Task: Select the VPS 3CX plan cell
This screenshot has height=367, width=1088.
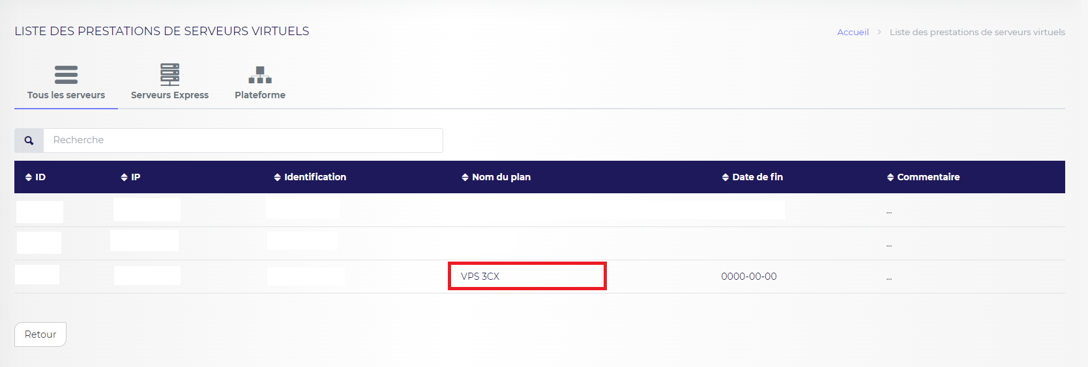Action: click(527, 277)
